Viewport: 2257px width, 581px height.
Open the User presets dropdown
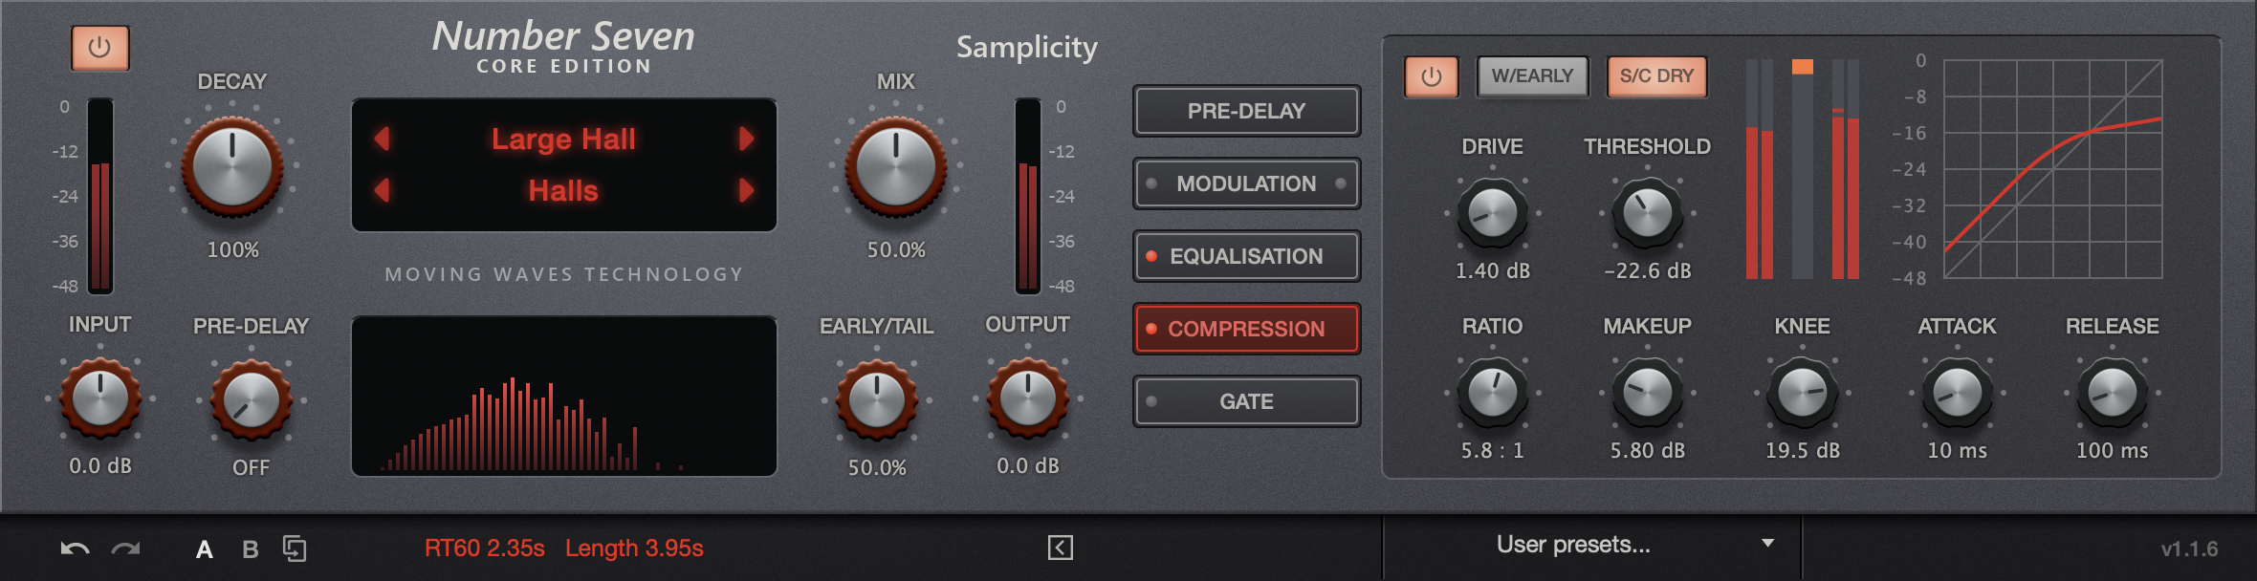pyautogui.click(x=1592, y=545)
